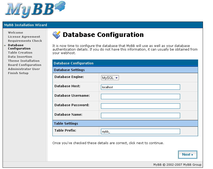Select Database Configuration in the sidebar

[19, 47]
